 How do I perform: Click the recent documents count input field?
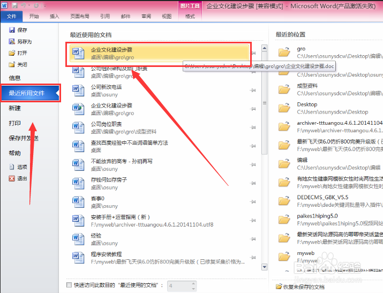[x=179, y=286]
